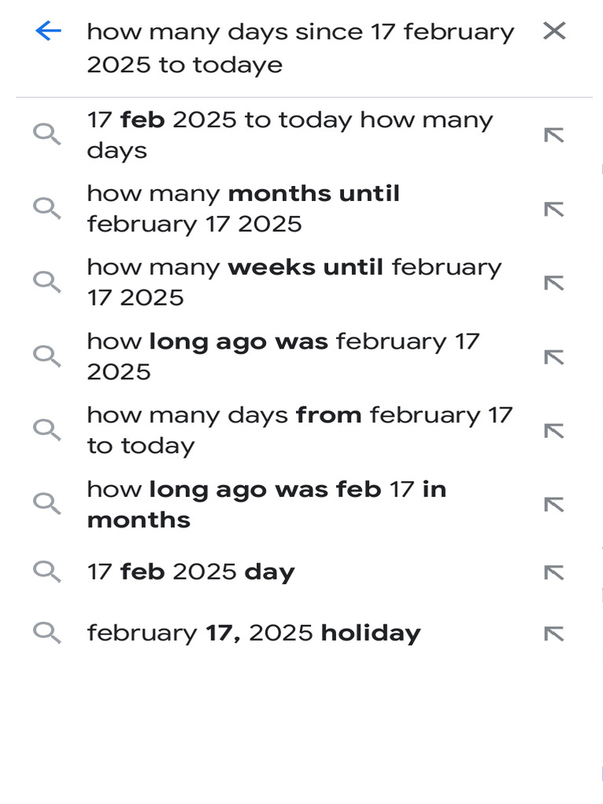603x804 pixels.
Task: Insert '17 feb 2025 to today' via arrow icon
Action: (554, 135)
